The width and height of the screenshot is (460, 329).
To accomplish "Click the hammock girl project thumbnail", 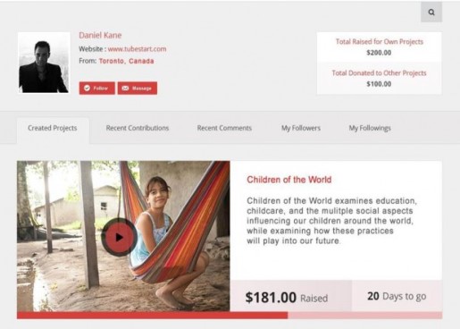I will coord(123,236).
